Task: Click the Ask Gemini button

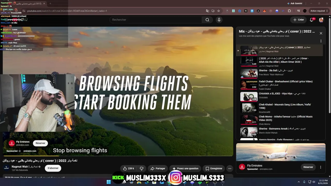Action: point(294,3)
